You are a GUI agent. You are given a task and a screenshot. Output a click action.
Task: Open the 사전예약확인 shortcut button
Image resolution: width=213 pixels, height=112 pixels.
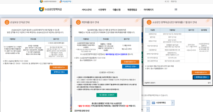click(162, 103)
